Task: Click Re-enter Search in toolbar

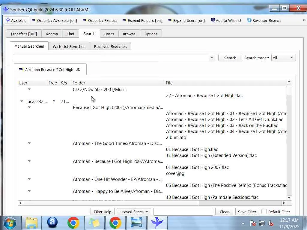Action: pyautogui.click(x=264, y=20)
